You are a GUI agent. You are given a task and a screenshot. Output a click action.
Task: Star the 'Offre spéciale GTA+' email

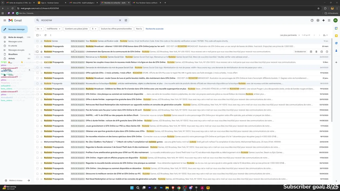[x=41, y=73]
